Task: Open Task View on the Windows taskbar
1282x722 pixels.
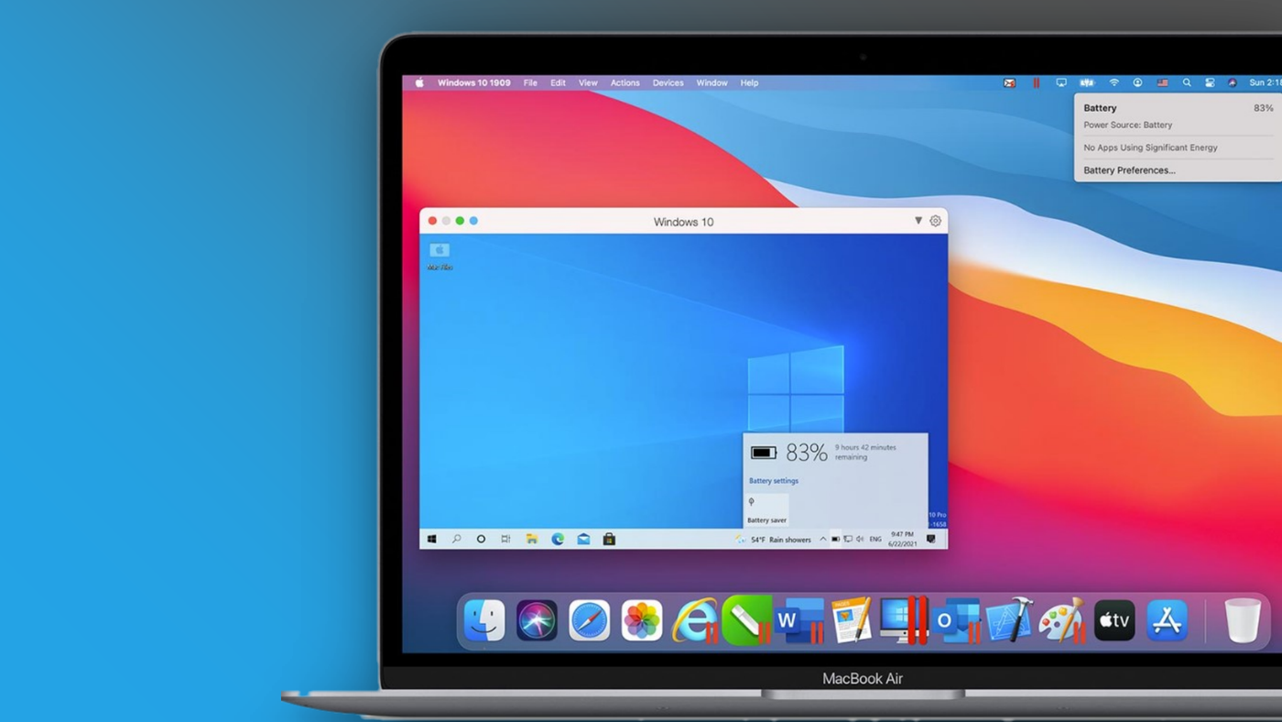Action: click(505, 539)
